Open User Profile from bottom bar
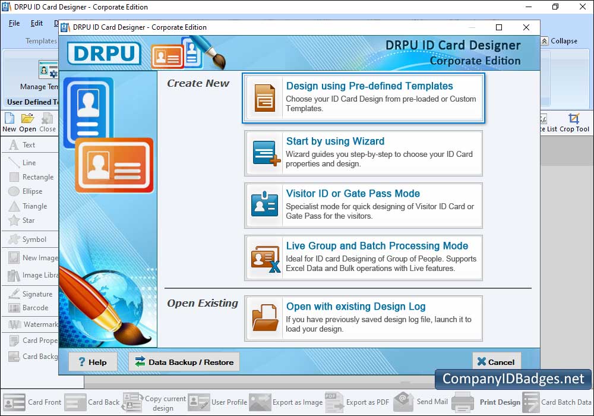The image size is (594, 416). [218, 402]
